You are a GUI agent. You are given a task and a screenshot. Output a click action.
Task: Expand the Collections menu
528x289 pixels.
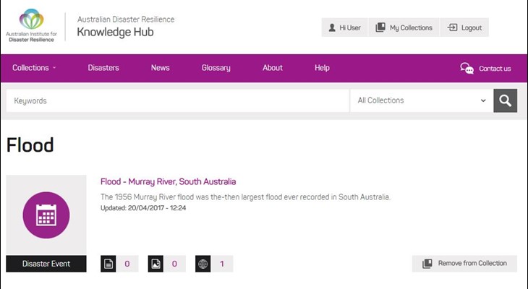pos(34,68)
